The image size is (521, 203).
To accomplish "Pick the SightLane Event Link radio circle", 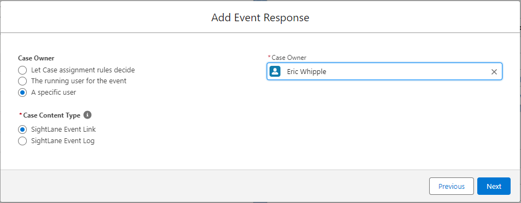I will tap(22, 130).
